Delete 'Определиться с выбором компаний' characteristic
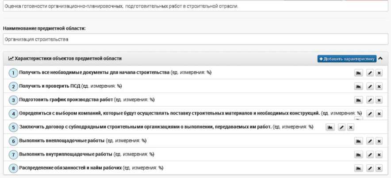Image resolution: width=391 pixels, height=178 pixels. (379, 114)
